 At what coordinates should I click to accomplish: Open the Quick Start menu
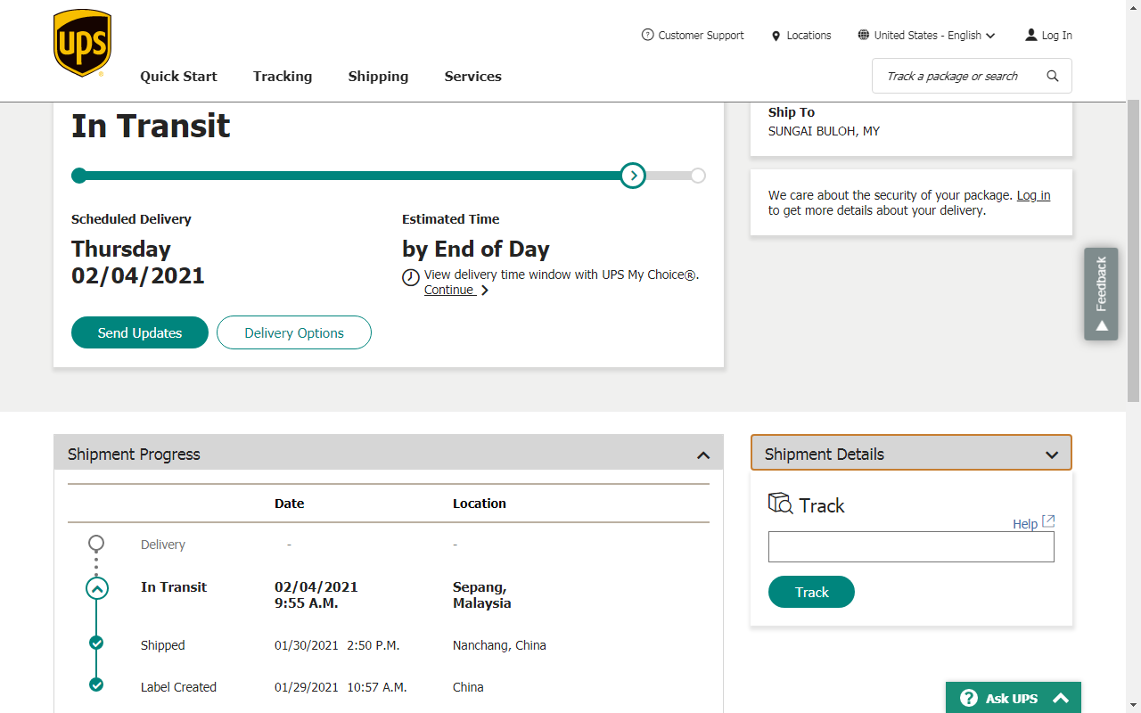click(178, 77)
